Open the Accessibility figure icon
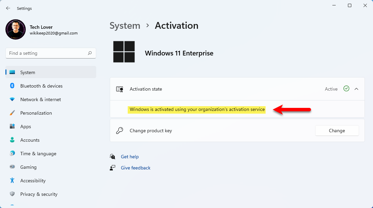 (x=12, y=181)
